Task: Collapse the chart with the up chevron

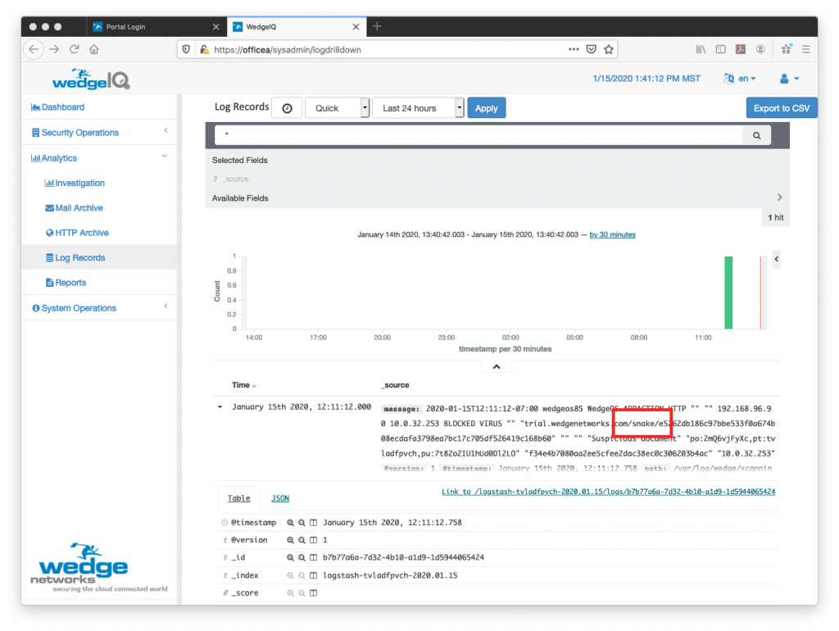Action: [x=497, y=366]
